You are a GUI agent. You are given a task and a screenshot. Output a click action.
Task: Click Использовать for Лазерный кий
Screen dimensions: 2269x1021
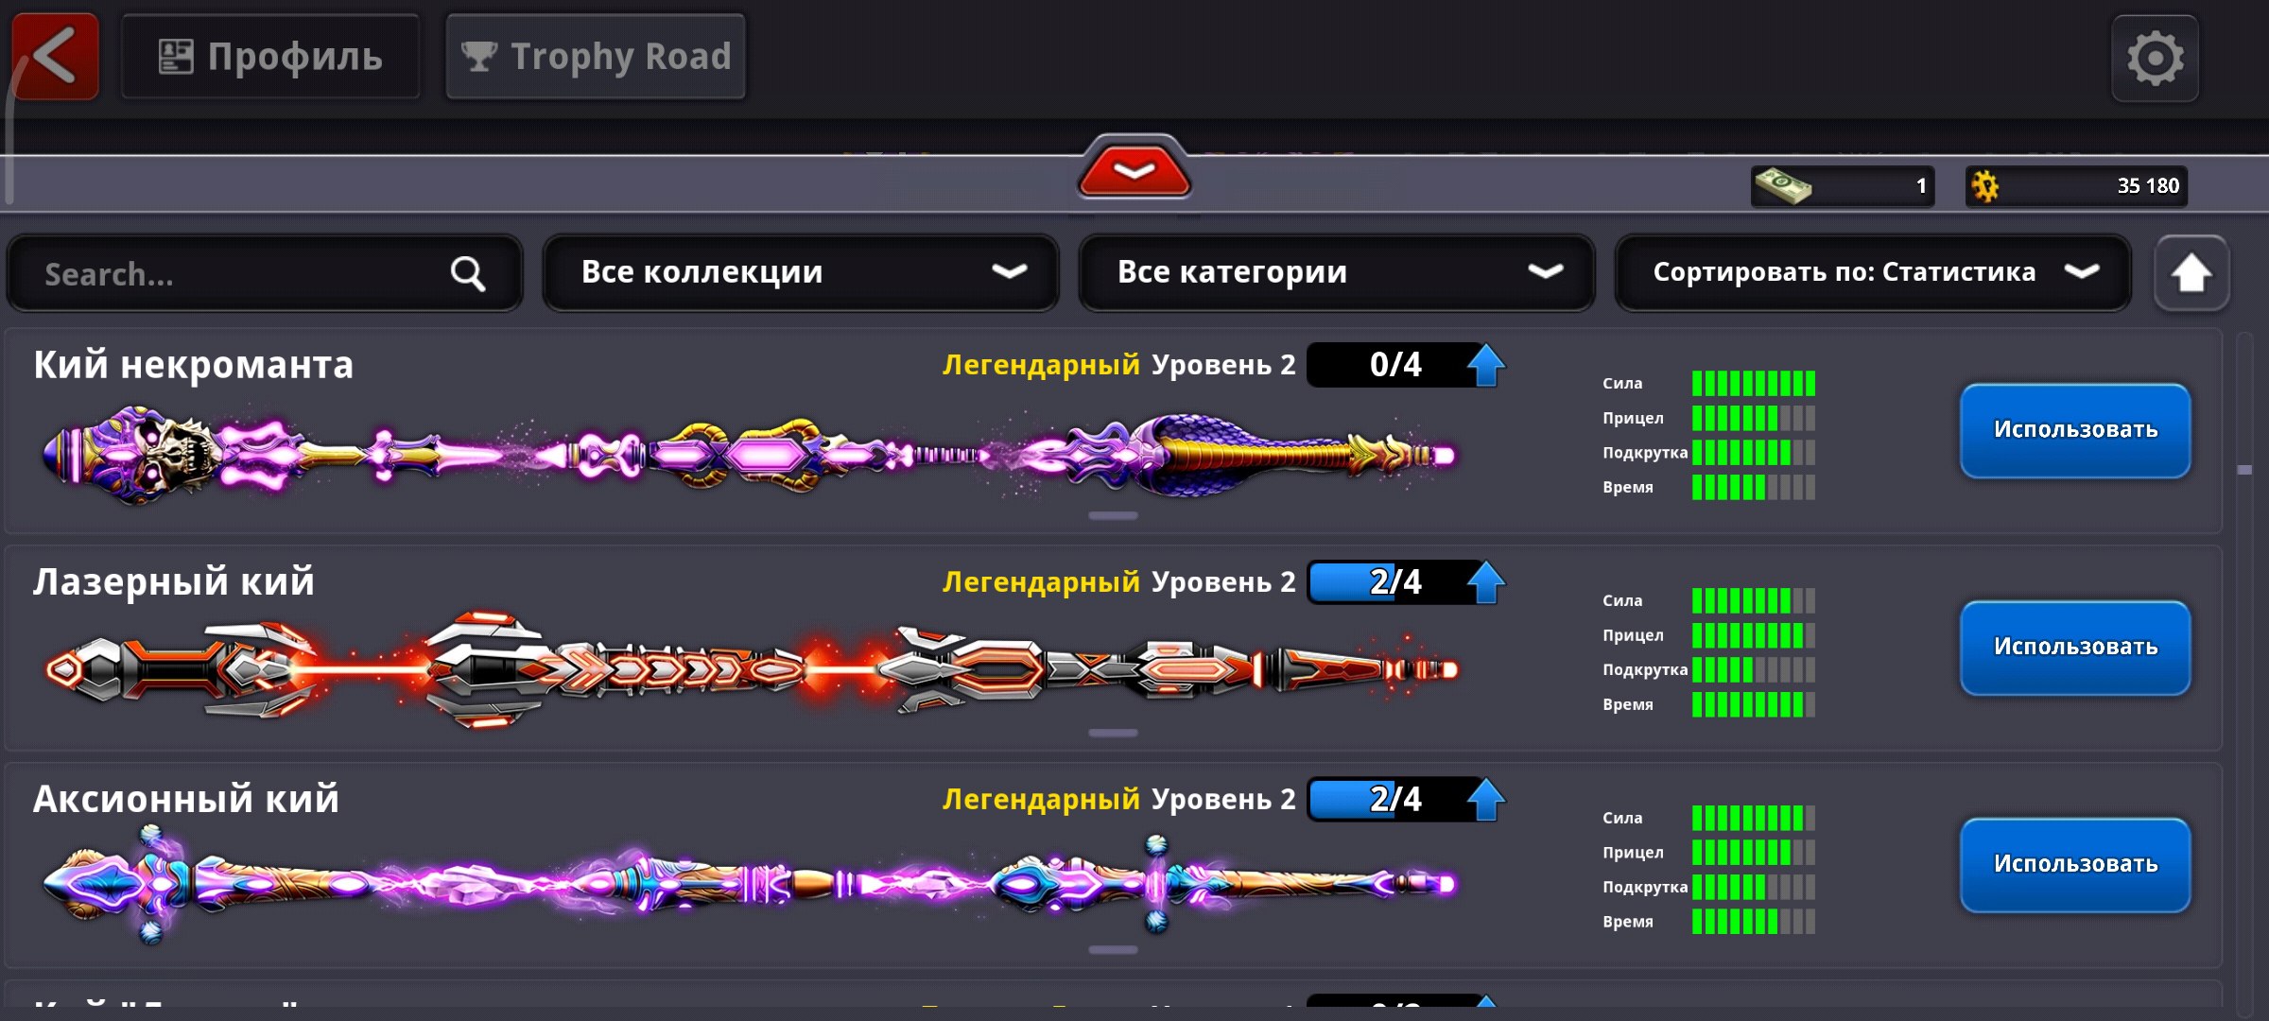2075,648
